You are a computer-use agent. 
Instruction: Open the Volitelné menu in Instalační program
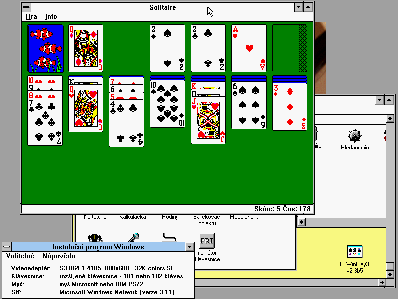coord(20,256)
